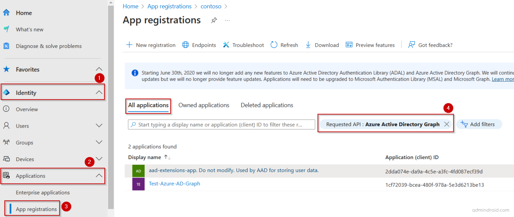Click the What's new sparkle icon
Viewport: 514px width, 217px height.
click(x=6, y=29)
